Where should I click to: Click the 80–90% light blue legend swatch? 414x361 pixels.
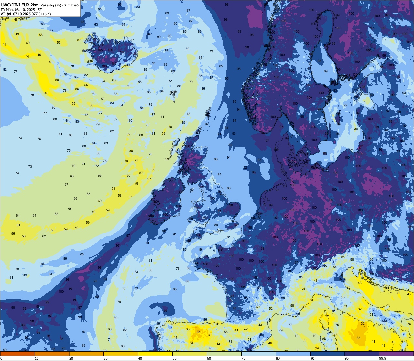point(293,354)
